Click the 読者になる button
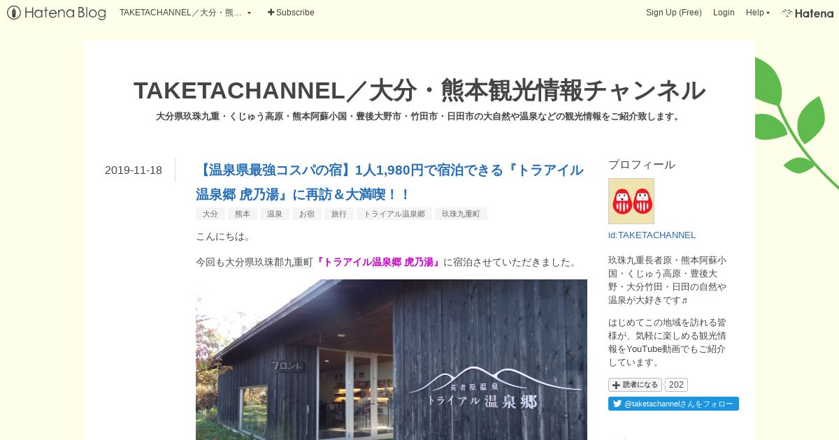The width and height of the screenshot is (839, 440). 635,385
